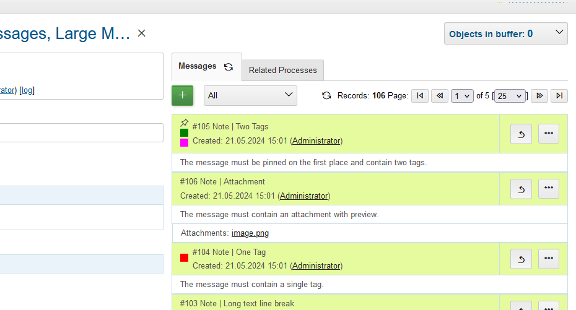The width and height of the screenshot is (576, 310).
Task: Switch to the Related Processes tab
Action: point(282,70)
